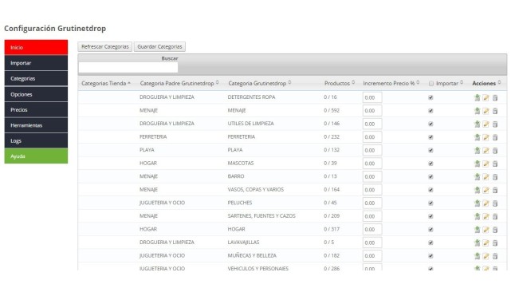Uncheck Importar checkbox for LAVAVAJILLAS
The width and height of the screenshot is (515, 292).
tap(430, 243)
